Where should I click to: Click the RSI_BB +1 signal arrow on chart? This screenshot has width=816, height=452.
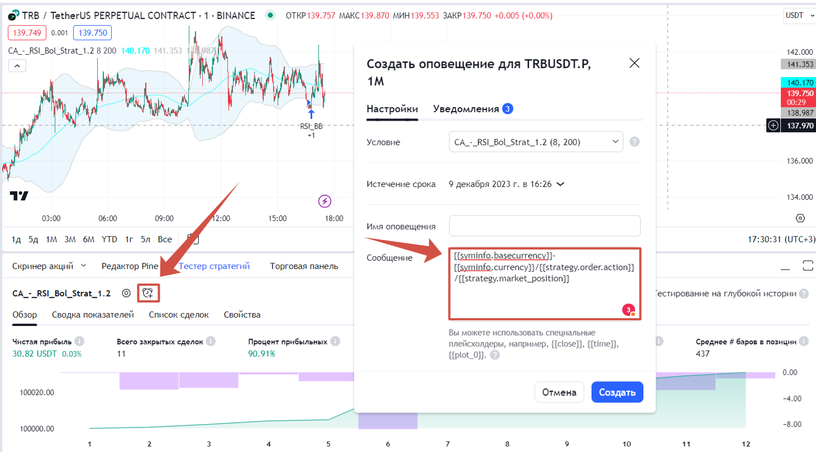tap(311, 114)
